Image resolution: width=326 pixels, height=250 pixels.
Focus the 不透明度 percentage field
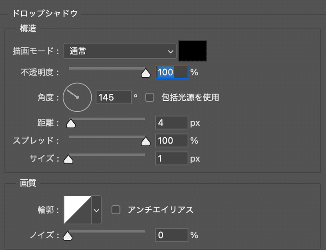[x=172, y=72]
